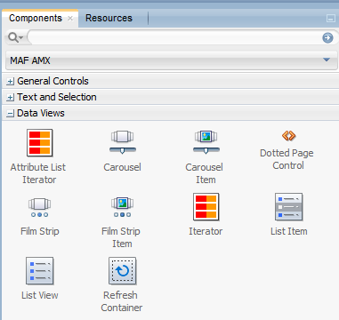Image resolution: width=339 pixels, height=320 pixels.
Task: Pick the Film Strip component icon
Action: point(39,207)
